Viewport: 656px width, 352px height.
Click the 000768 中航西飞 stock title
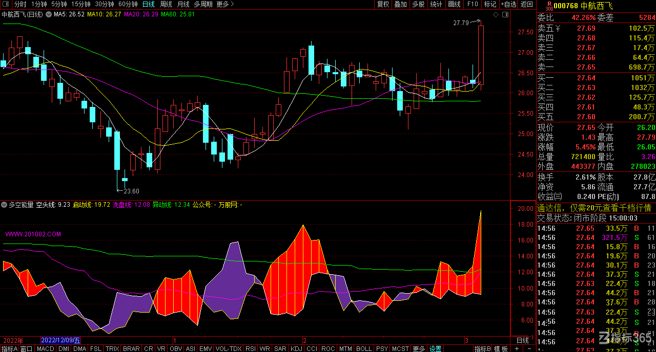pyautogui.click(x=584, y=6)
